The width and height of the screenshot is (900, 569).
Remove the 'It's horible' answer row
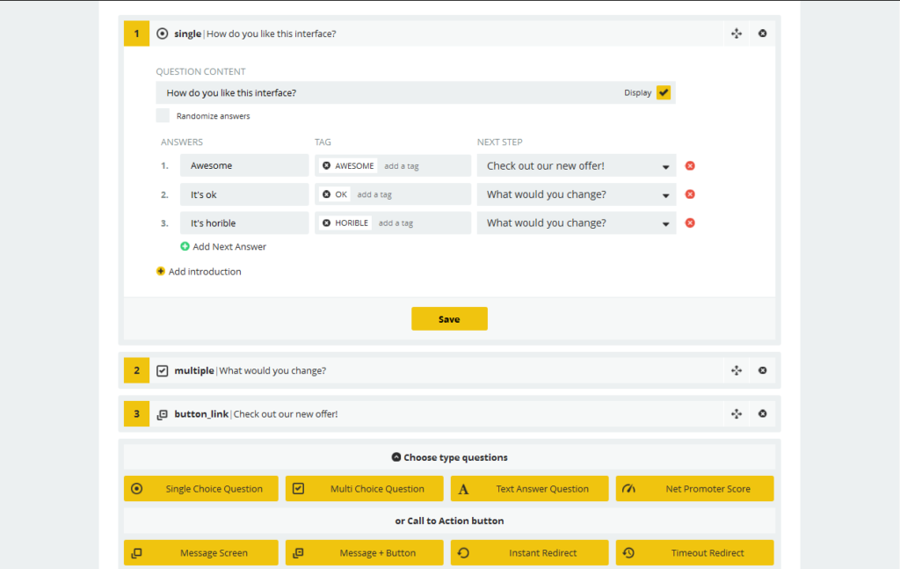tap(690, 223)
